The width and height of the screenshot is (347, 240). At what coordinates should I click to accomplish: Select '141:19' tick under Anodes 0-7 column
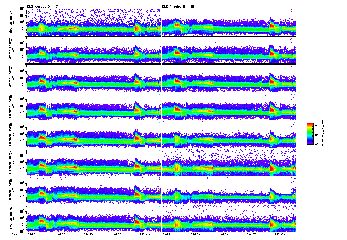(x=88, y=234)
